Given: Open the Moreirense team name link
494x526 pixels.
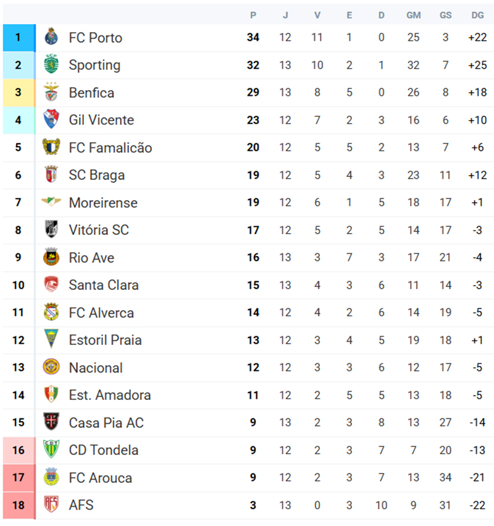Looking at the screenshot, I should (103, 203).
